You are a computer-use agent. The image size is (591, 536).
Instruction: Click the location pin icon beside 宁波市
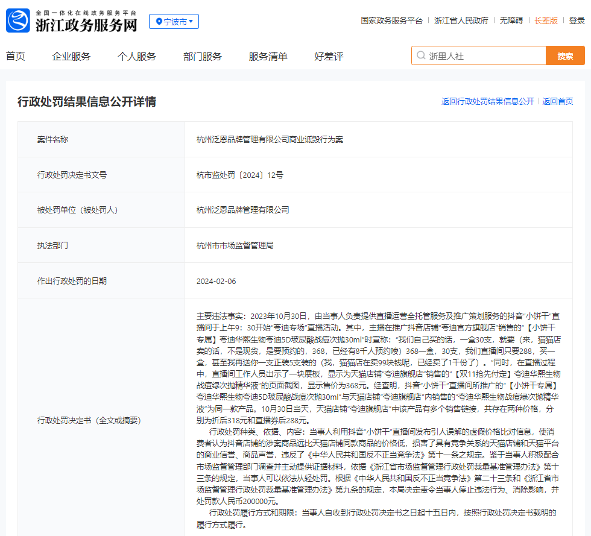click(x=159, y=22)
